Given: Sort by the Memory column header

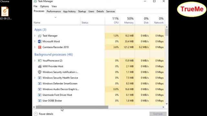Looking at the screenshot, I should 127,20.
